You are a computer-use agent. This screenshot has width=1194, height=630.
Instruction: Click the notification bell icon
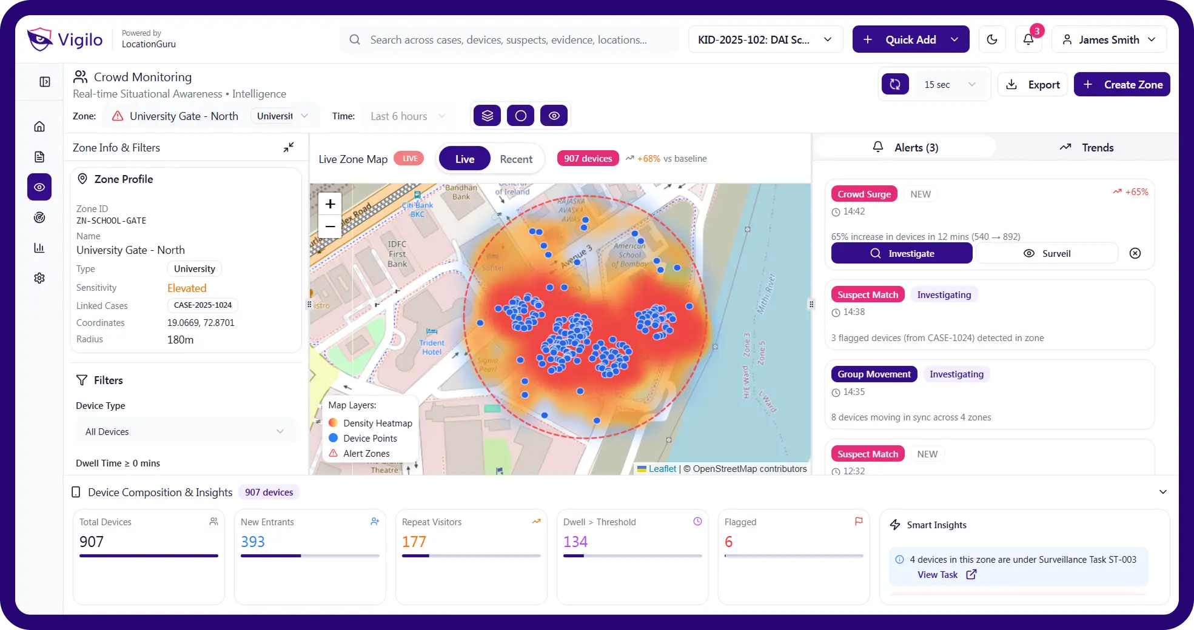[1028, 39]
